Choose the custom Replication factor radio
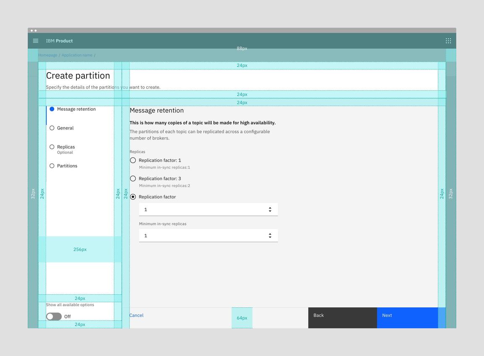 (133, 197)
